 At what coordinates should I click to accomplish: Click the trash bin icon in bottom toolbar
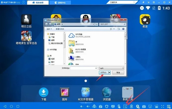[107, 106]
